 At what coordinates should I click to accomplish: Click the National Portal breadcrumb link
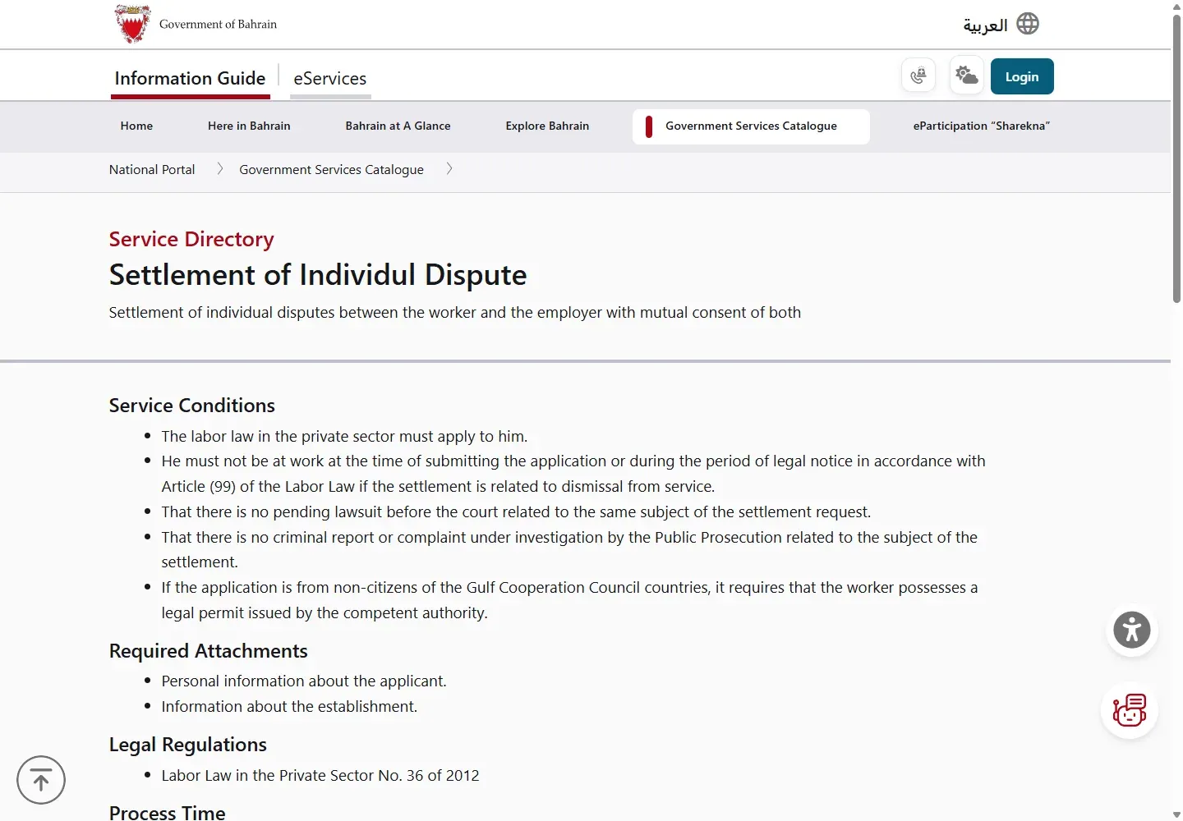click(x=152, y=169)
